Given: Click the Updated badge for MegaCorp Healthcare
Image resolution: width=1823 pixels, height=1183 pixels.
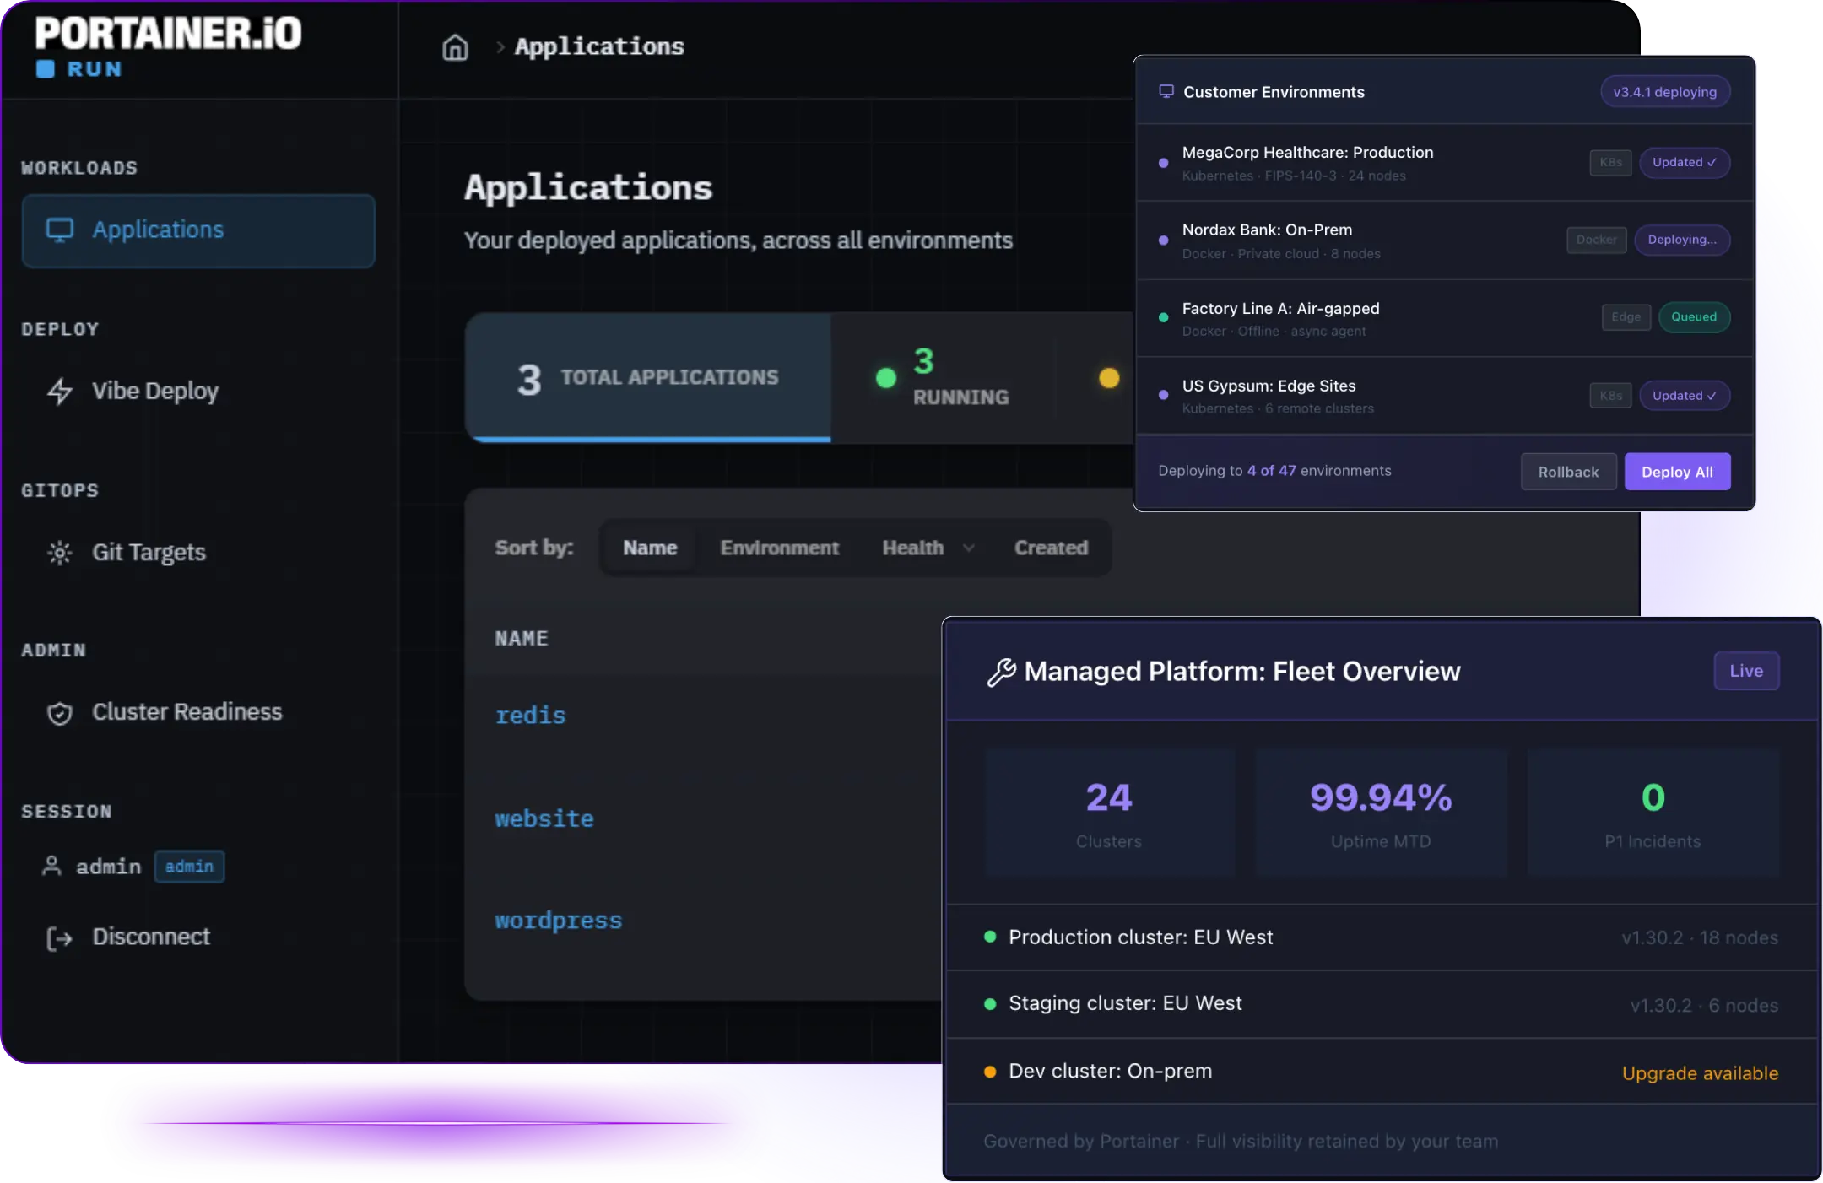Looking at the screenshot, I should coord(1684,163).
